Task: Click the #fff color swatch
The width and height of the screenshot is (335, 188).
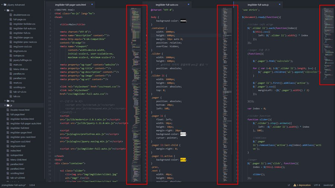Action: 183,134
